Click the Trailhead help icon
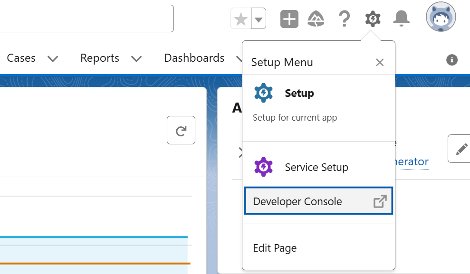470x274 pixels. 317,18
